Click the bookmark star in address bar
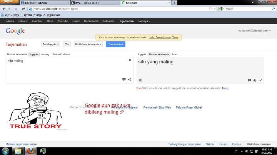Image resolution: width=277 pixels, height=155 pixels. tap(210, 9)
